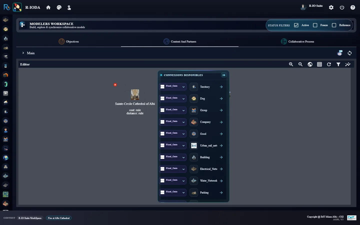Click the globe icon in editor toolbar
Viewport: 360px width, 225px height.
click(x=310, y=64)
